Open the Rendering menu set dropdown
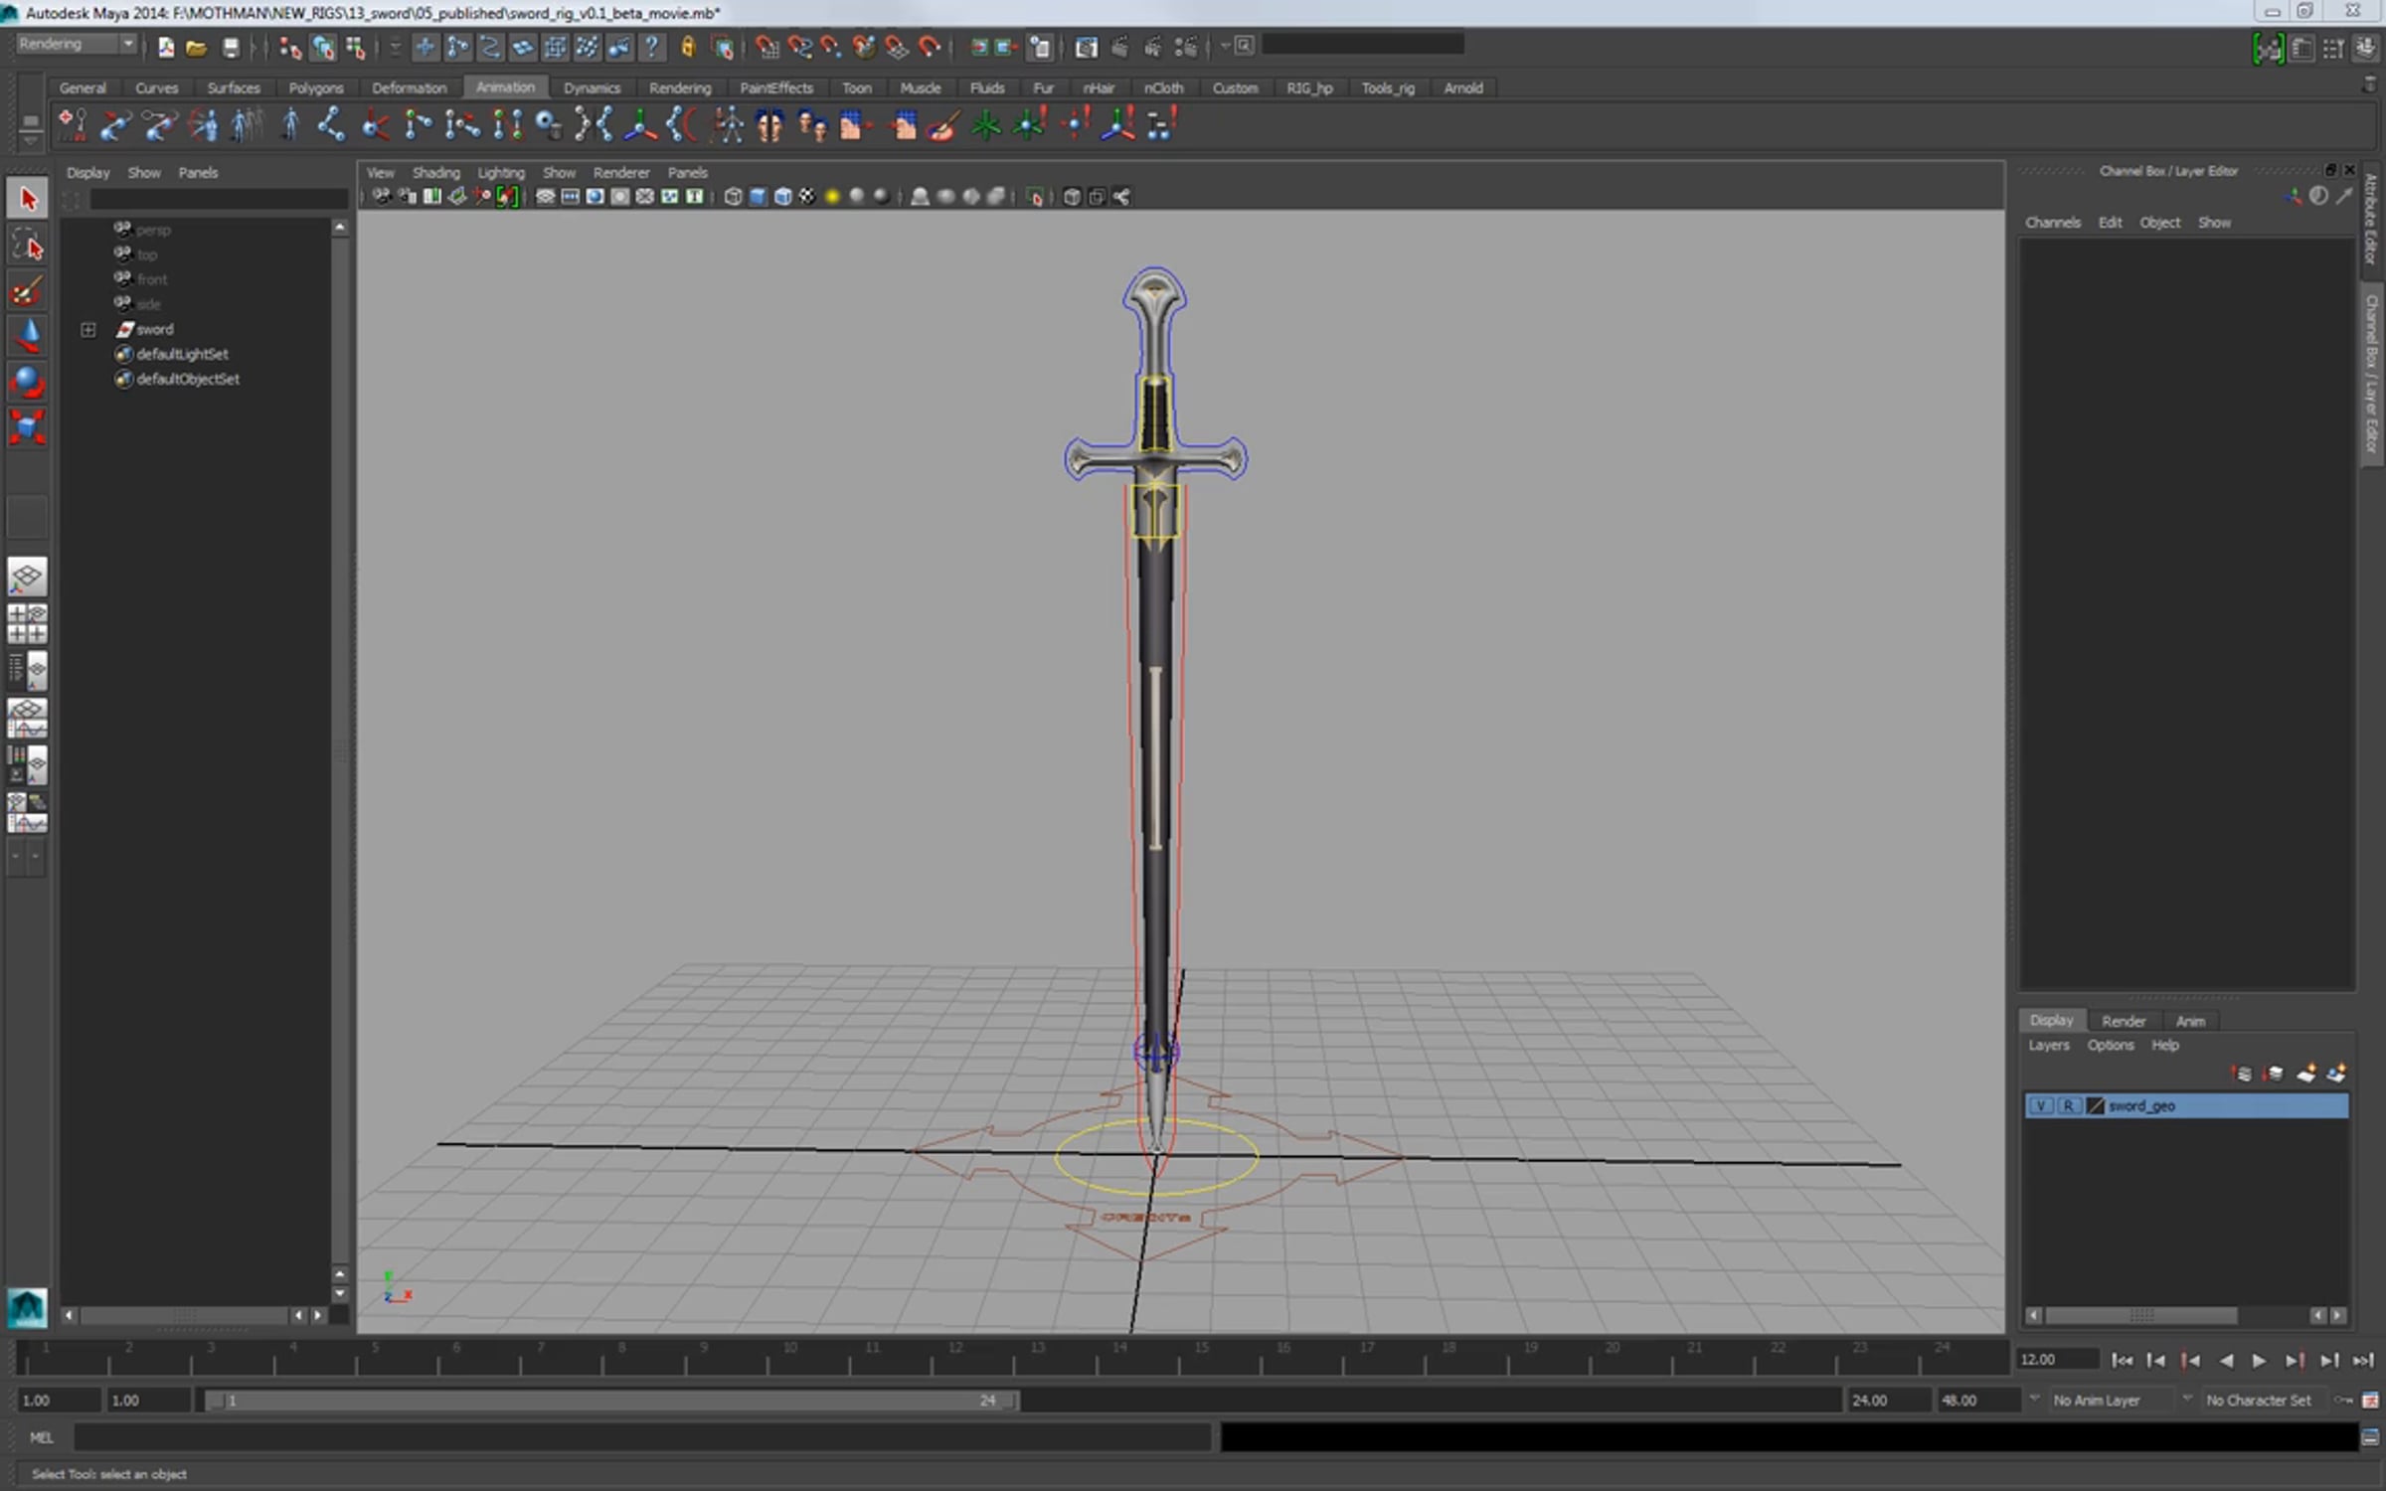2386x1491 pixels. pos(76,44)
